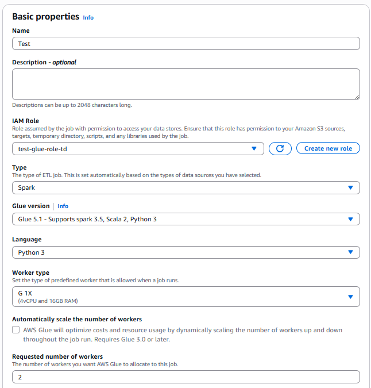Viewport: 371px width, 388px height.
Task: Click the IAM Role dropdown arrow icon
Action: coord(254,148)
